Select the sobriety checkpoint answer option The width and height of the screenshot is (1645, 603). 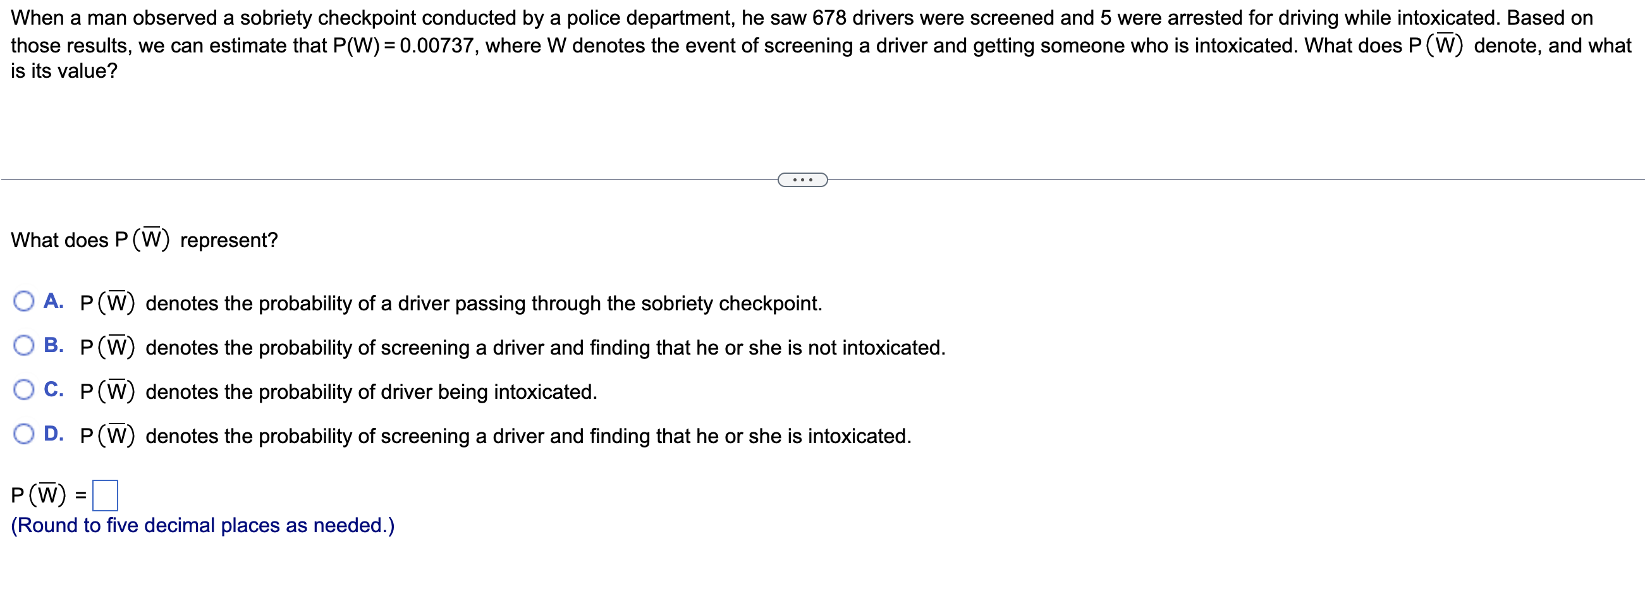pyautogui.click(x=447, y=303)
